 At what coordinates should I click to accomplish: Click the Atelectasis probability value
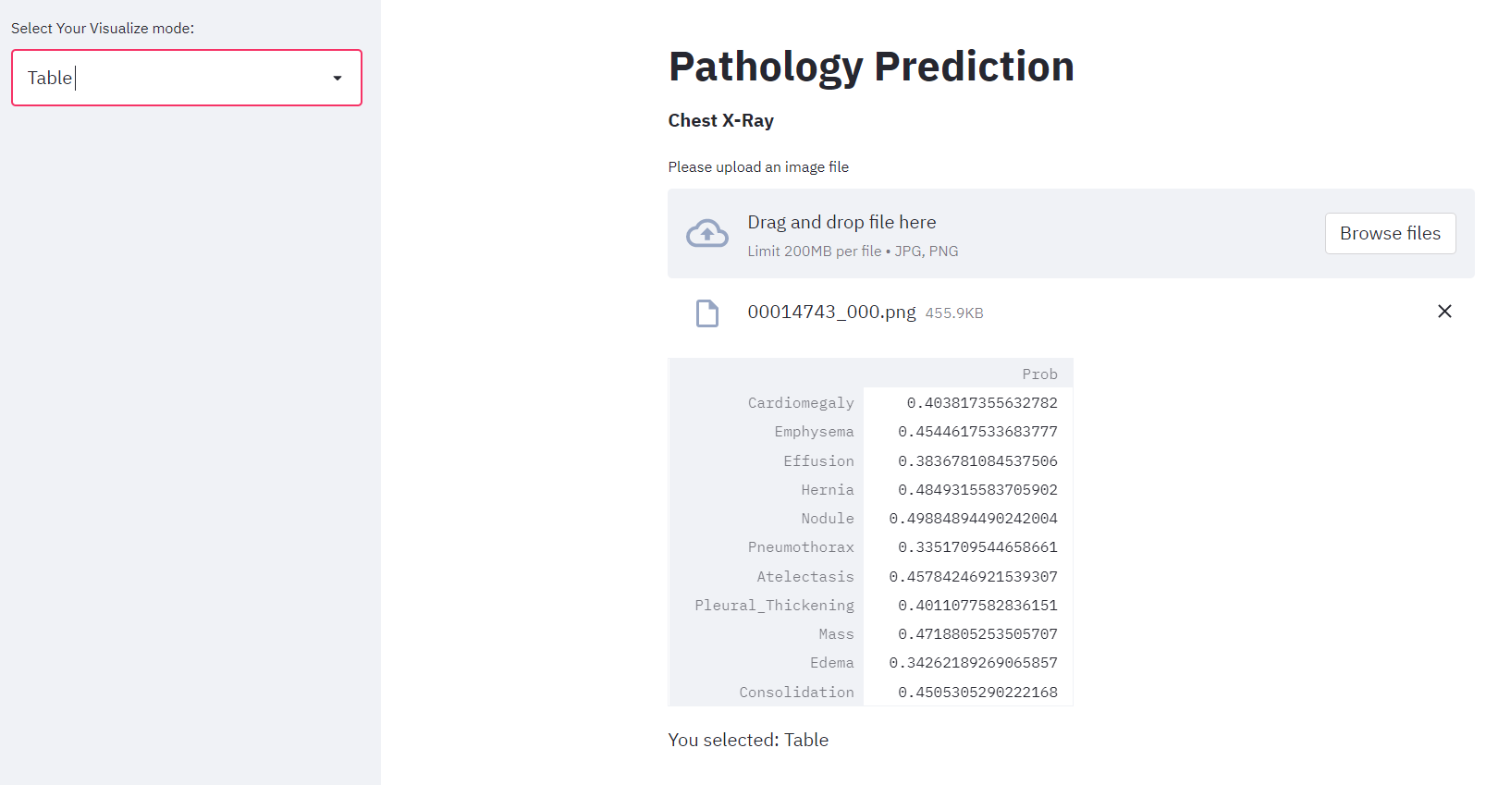973,576
